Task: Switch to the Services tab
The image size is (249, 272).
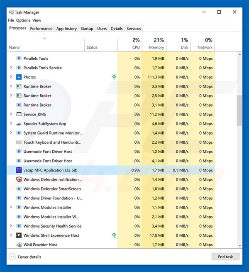Action: [134, 29]
